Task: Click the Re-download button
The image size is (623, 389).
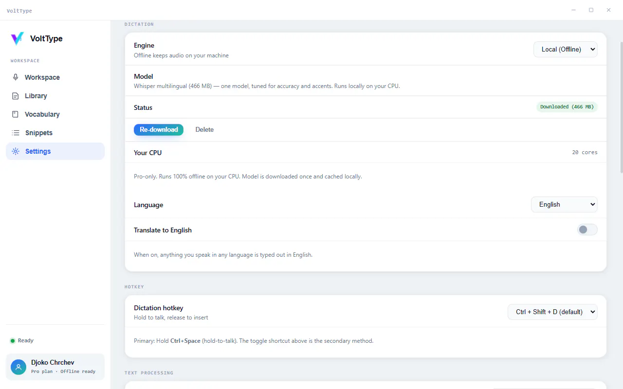Action: [159, 129]
